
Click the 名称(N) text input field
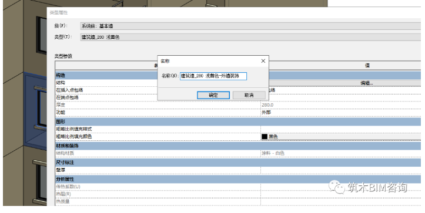(213, 76)
